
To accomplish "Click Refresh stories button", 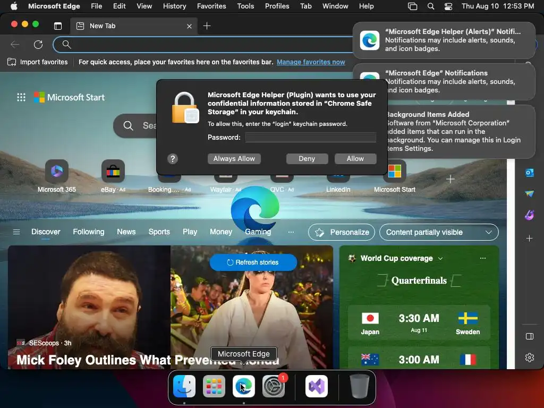I will [x=253, y=262].
